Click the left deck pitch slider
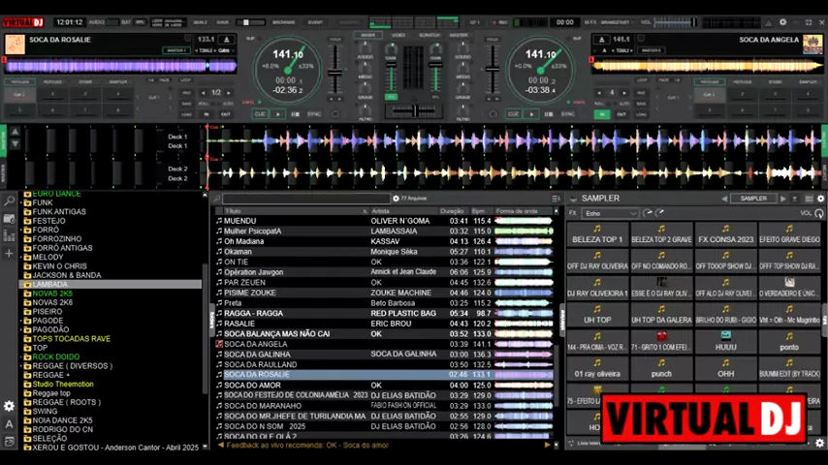Screen dimensions: 828x465 [334, 69]
